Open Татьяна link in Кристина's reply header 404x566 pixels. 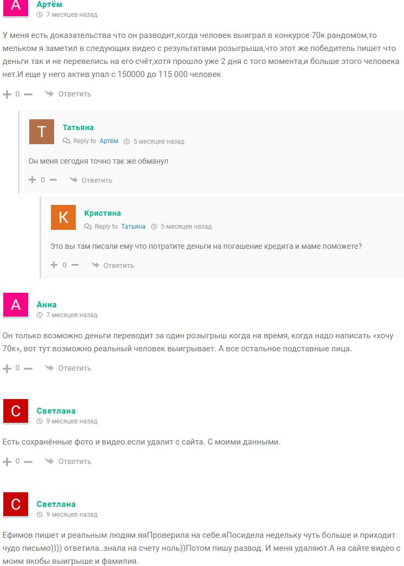pos(133,226)
